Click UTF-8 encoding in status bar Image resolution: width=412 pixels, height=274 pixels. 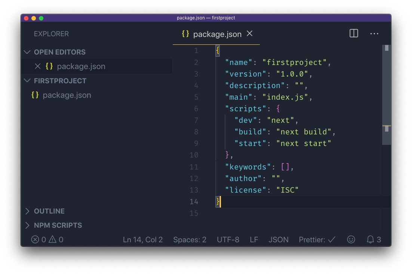(x=228, y=239)
